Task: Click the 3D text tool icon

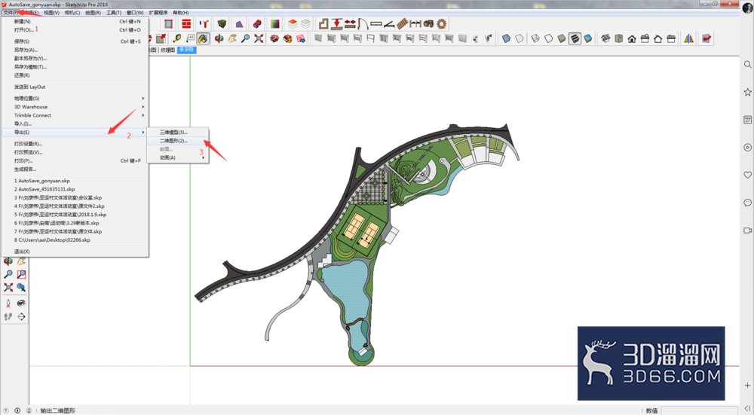Action: click(x=190, y=38)
